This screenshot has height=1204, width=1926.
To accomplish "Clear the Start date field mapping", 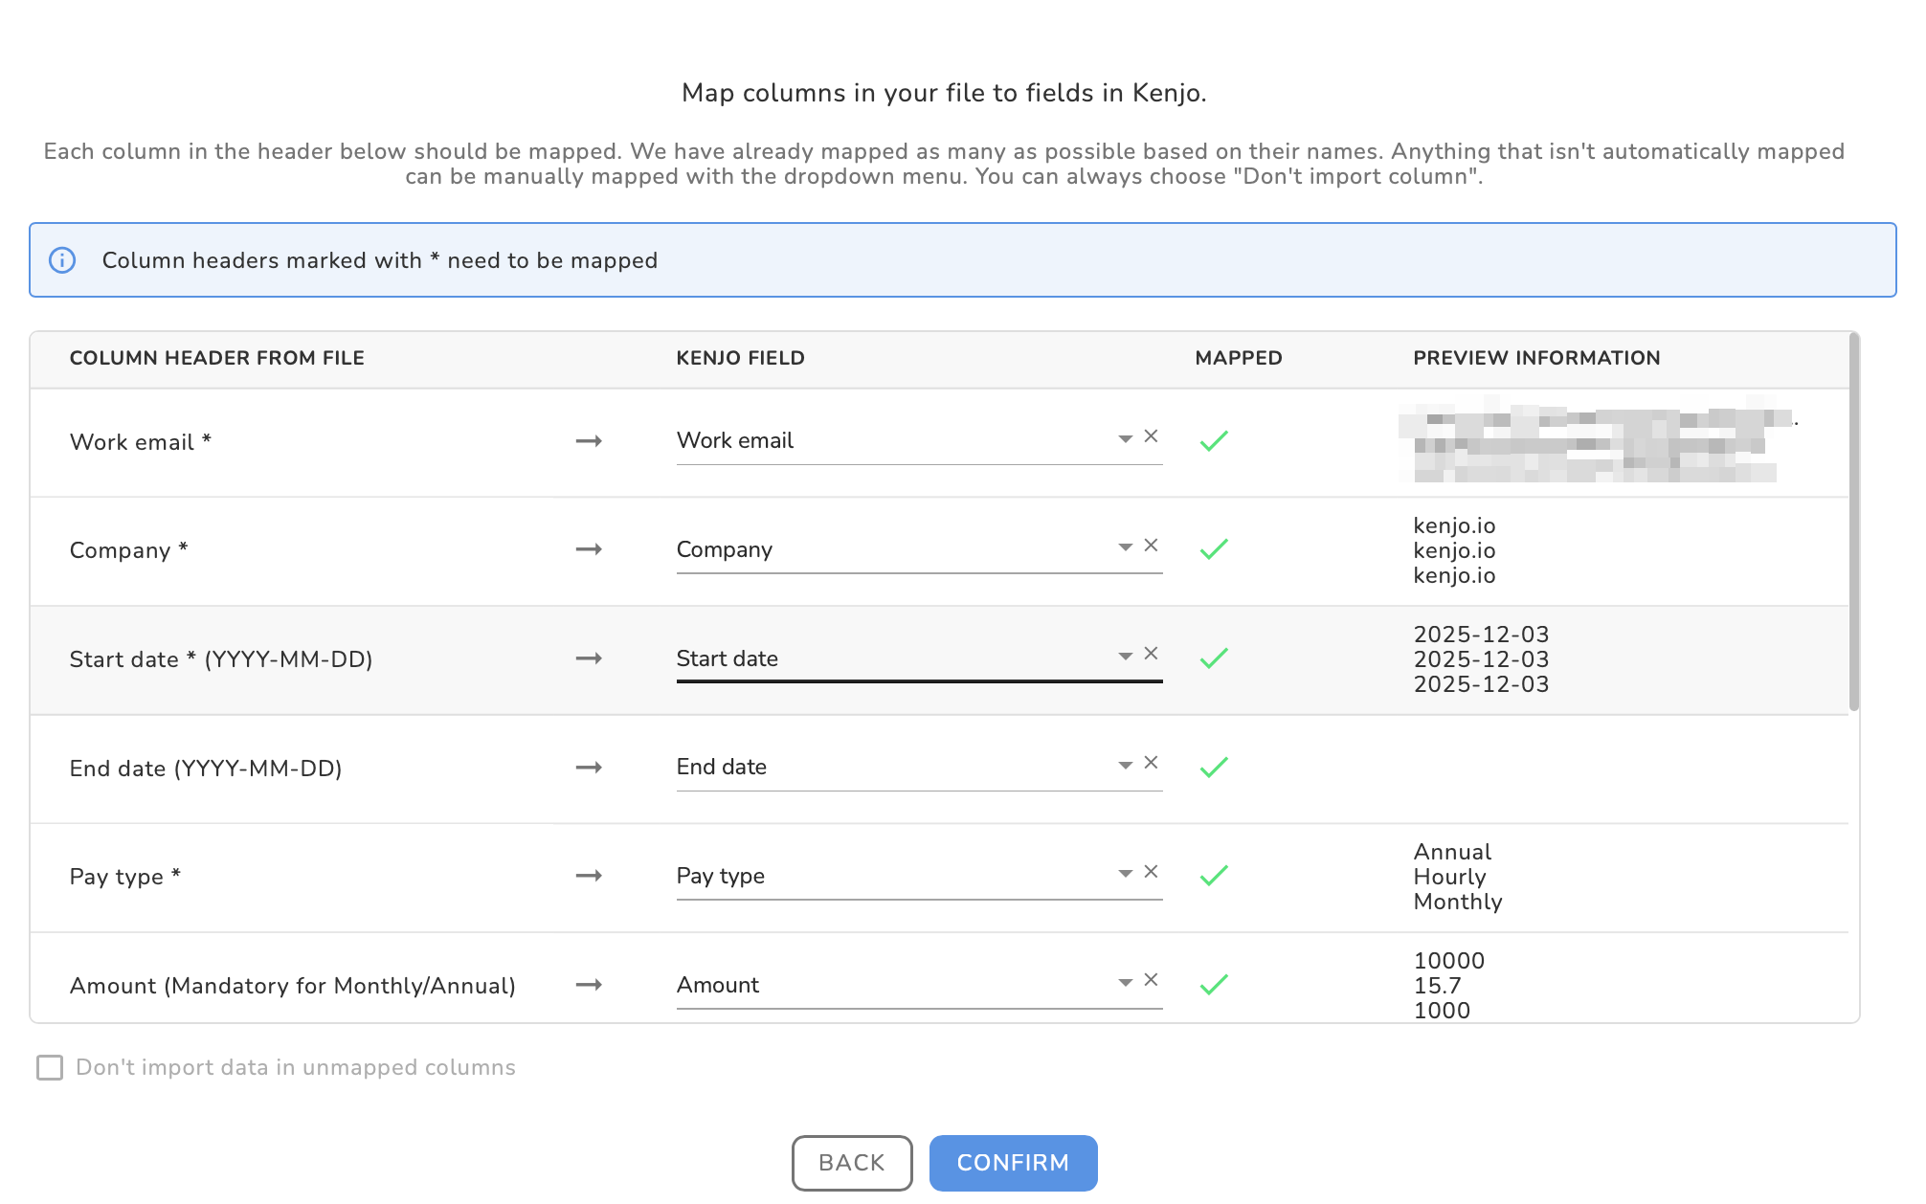I will [x=1151, y=654].
